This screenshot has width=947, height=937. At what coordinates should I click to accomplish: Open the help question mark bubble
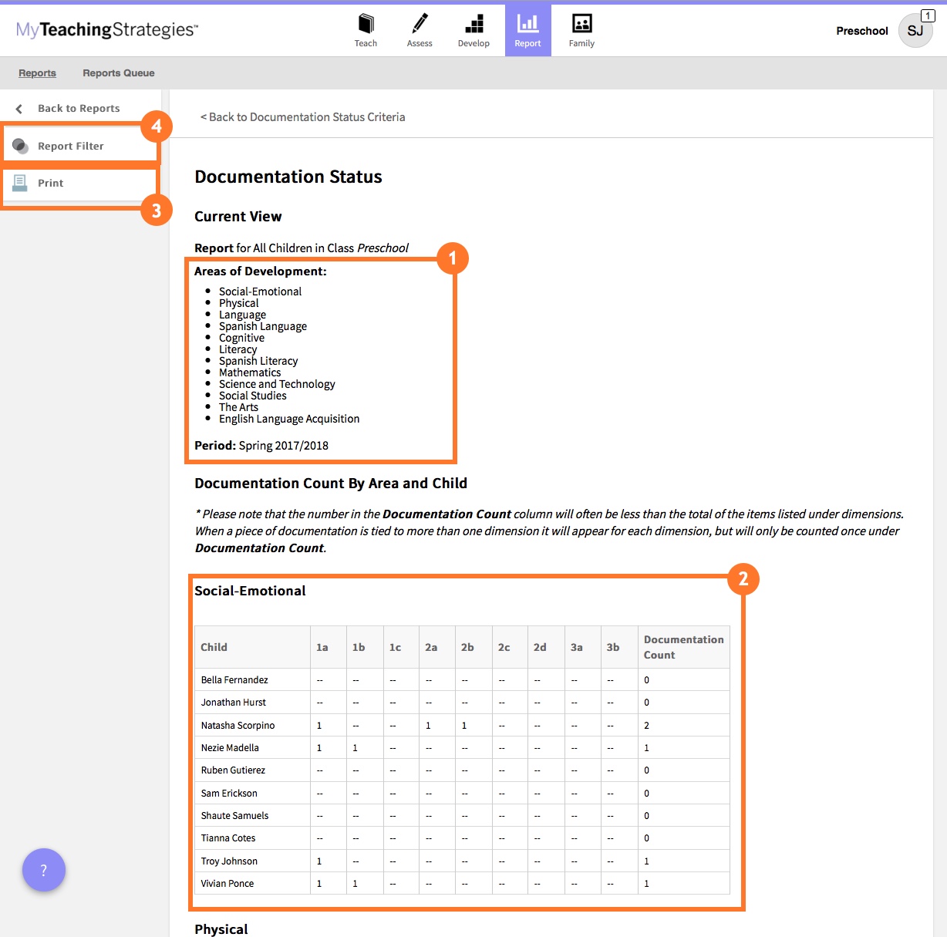[x=44, y=870]
